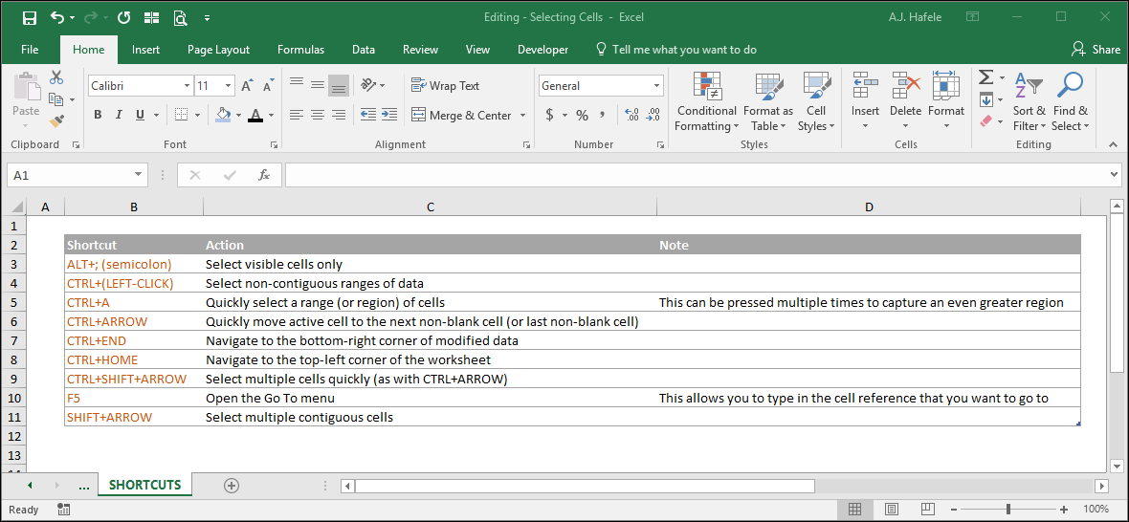This screenshot has height=522, width=1129.
Task: Open the Conditional Formatting menu
Action: point(706,100)
